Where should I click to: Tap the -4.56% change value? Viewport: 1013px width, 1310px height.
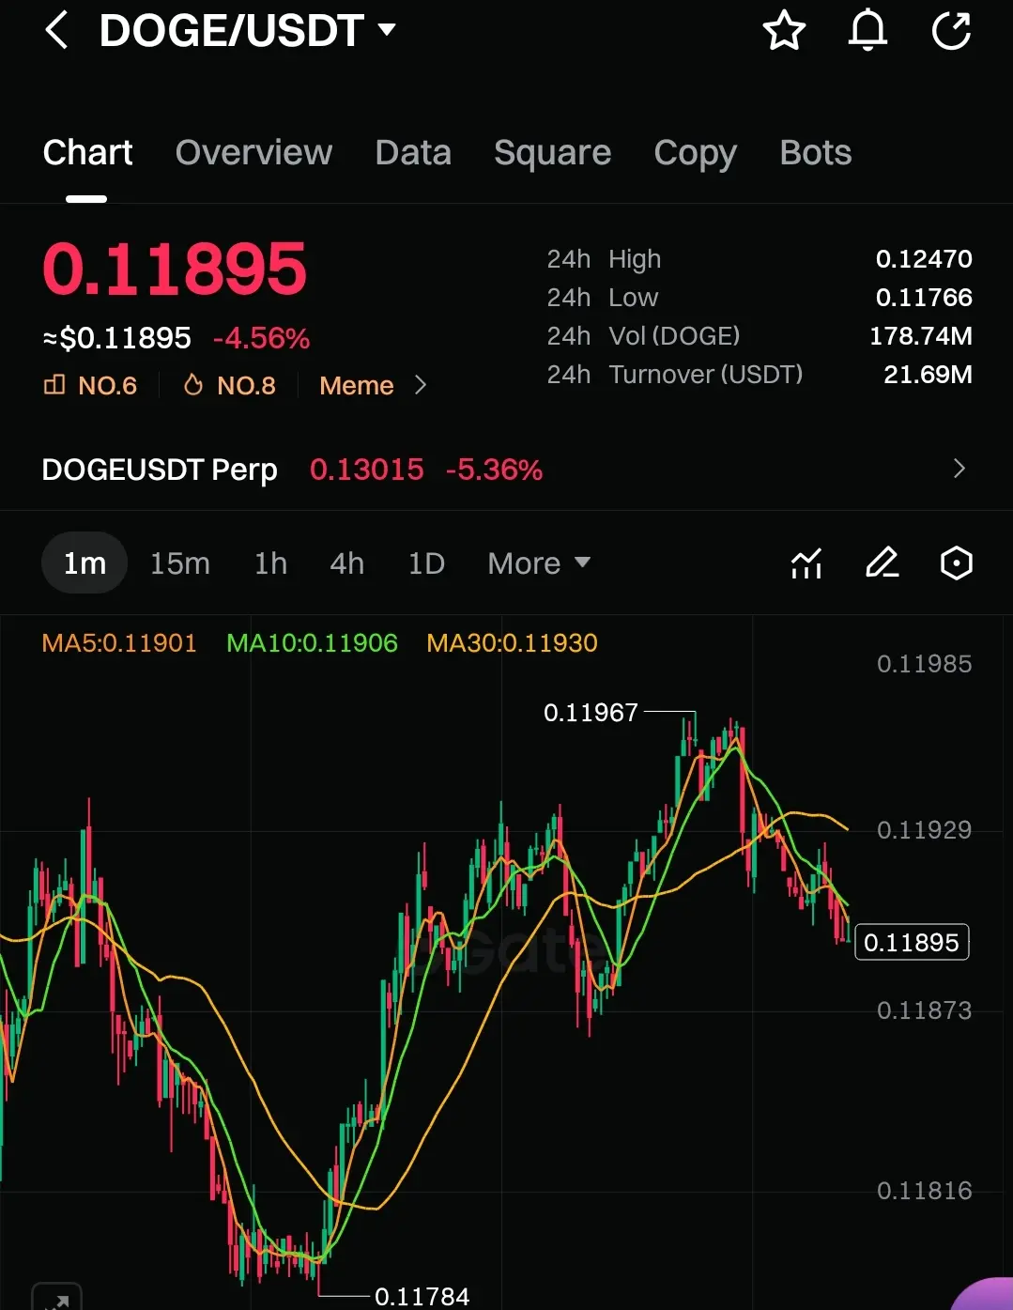261,338
